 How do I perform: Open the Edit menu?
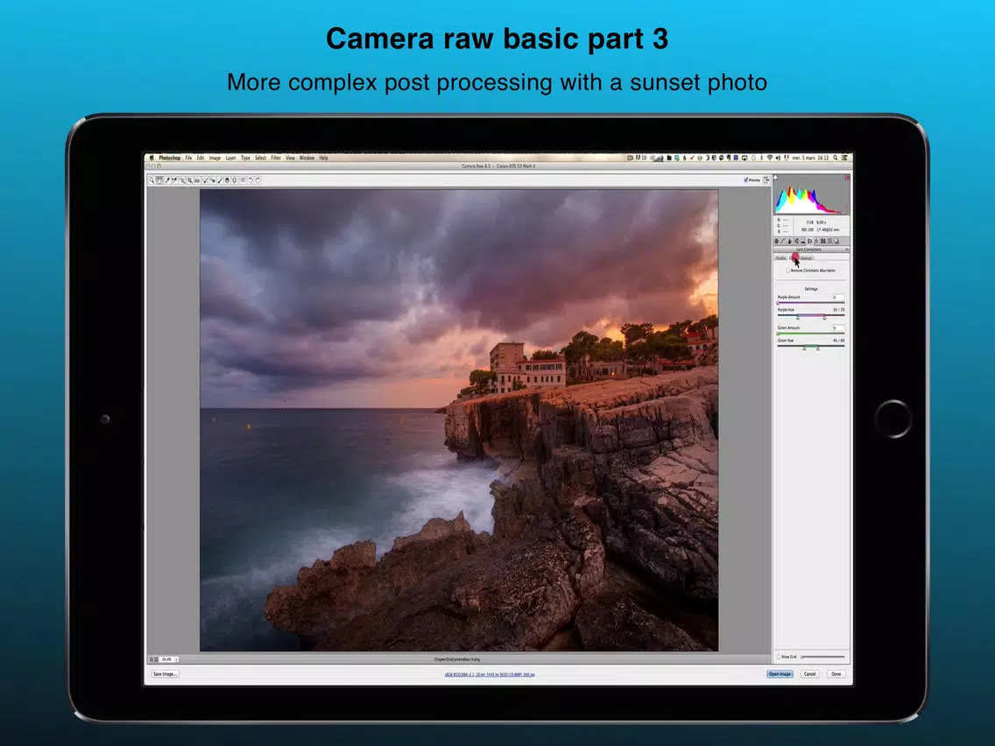[x=201, y=158]
